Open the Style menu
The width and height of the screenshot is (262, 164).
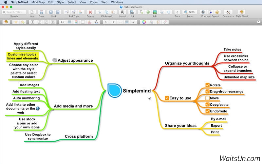pos(60,2)
